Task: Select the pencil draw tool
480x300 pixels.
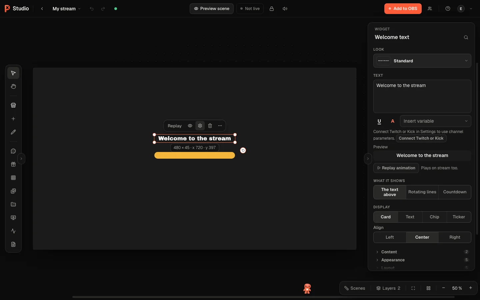Action: pos(13,132)
